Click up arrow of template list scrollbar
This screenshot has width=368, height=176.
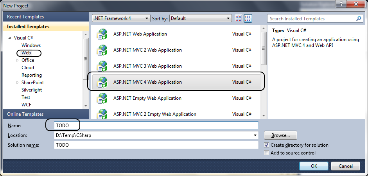pos(264,29)
